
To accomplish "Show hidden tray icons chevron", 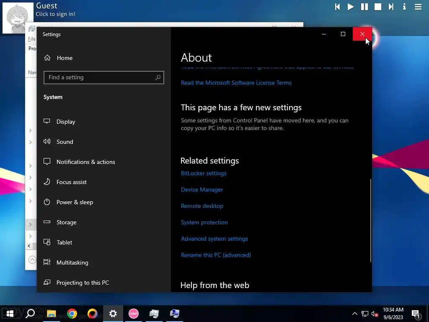I will pos(354,314).
